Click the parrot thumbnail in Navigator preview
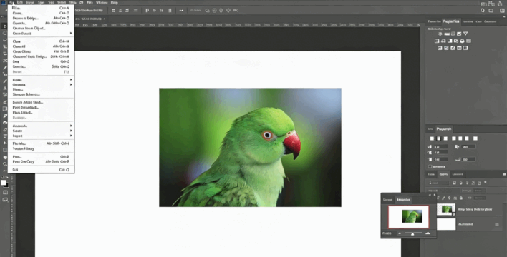 point(412,216)
